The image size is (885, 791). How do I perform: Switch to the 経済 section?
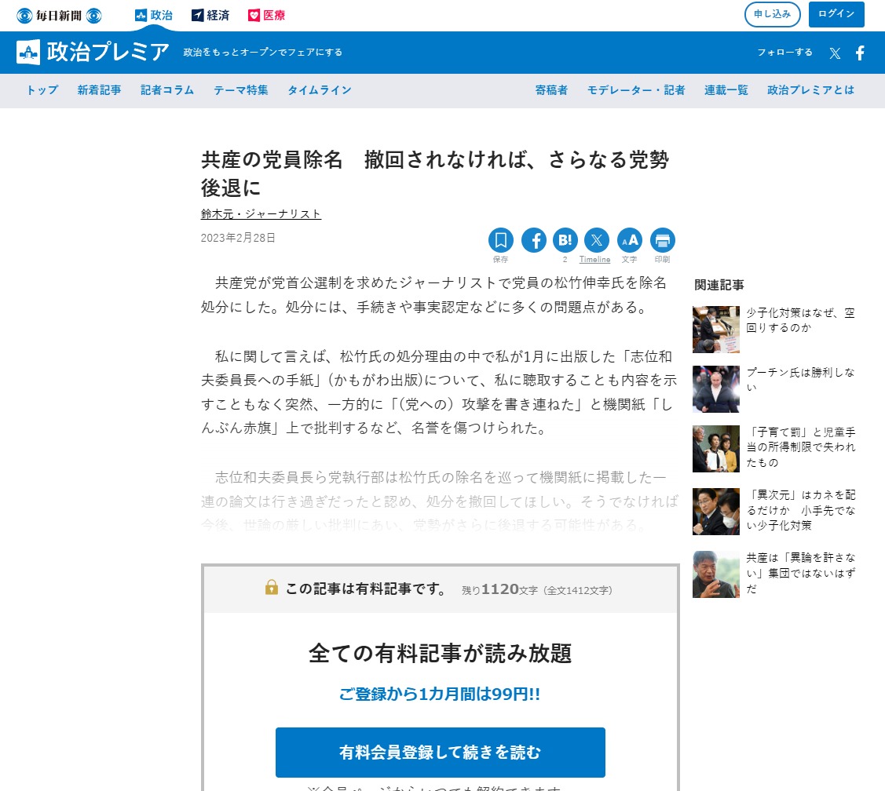point(210,15)
